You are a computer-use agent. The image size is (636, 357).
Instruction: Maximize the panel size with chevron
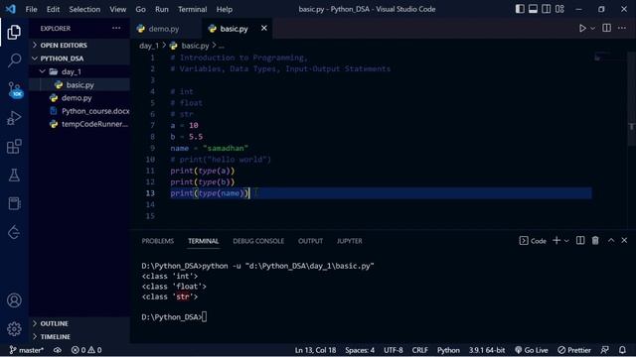611,240
